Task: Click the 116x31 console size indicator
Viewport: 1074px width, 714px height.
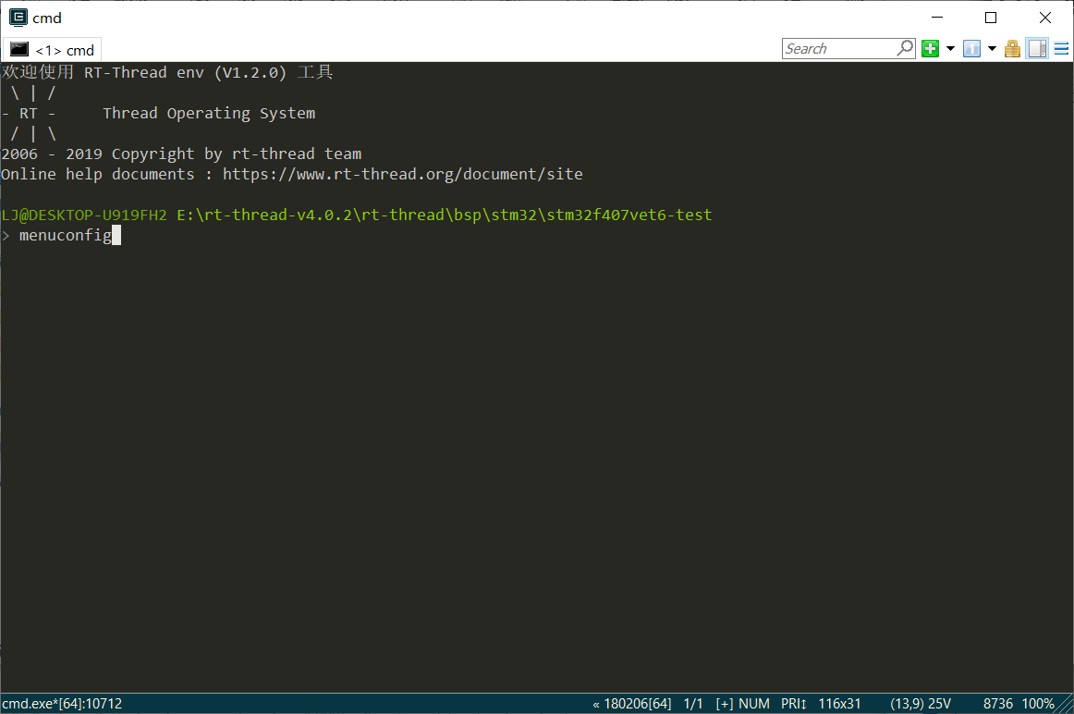Action: coord(840,703)
